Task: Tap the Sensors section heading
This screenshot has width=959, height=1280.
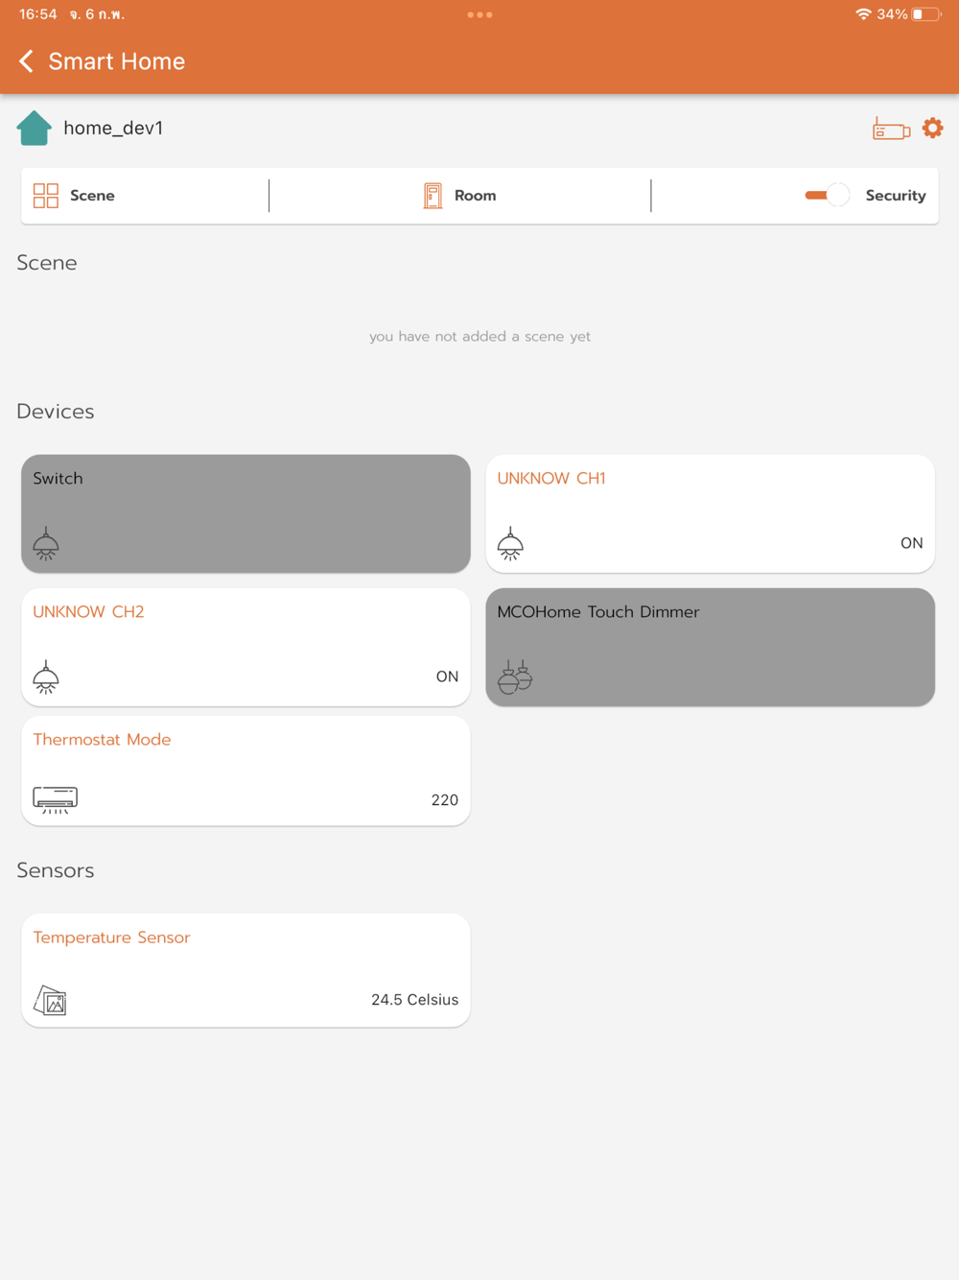Action: pos(56,870)
